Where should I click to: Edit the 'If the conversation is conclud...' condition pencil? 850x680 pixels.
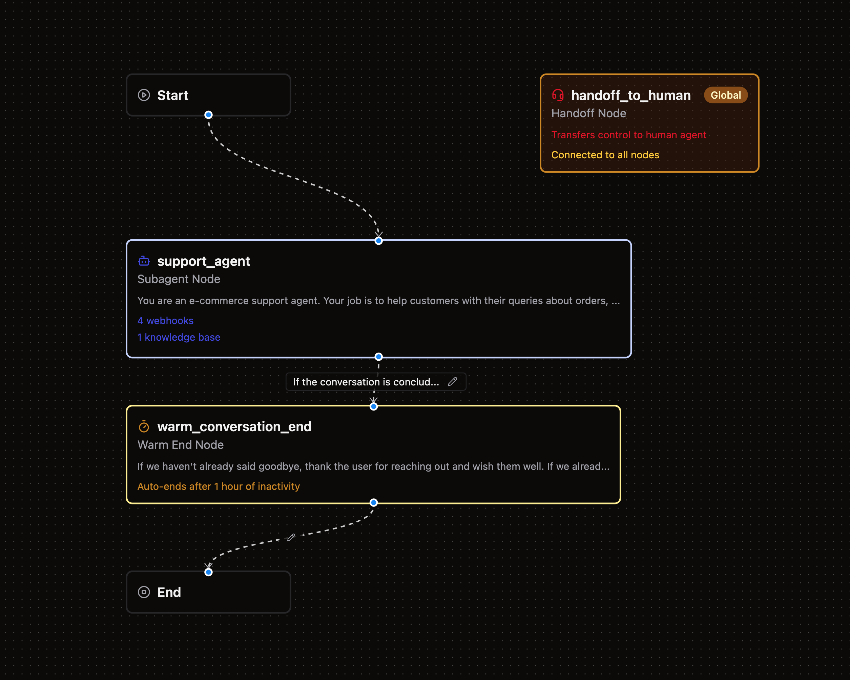453,381
